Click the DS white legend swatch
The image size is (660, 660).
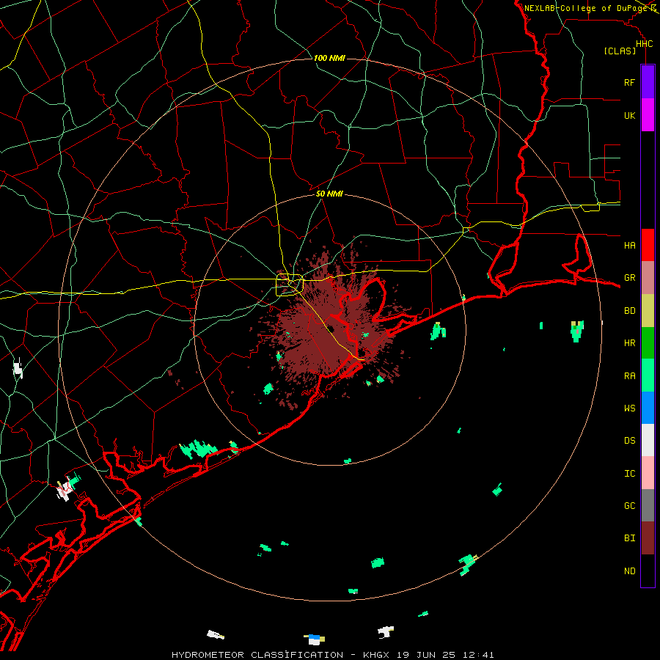pos(648,440)
